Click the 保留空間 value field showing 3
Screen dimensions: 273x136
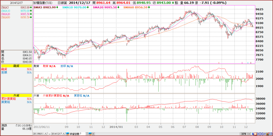coord(82,134)
